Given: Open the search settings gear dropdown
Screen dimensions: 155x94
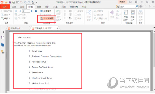Looking at the screenshot, I should tap(141, 7).
